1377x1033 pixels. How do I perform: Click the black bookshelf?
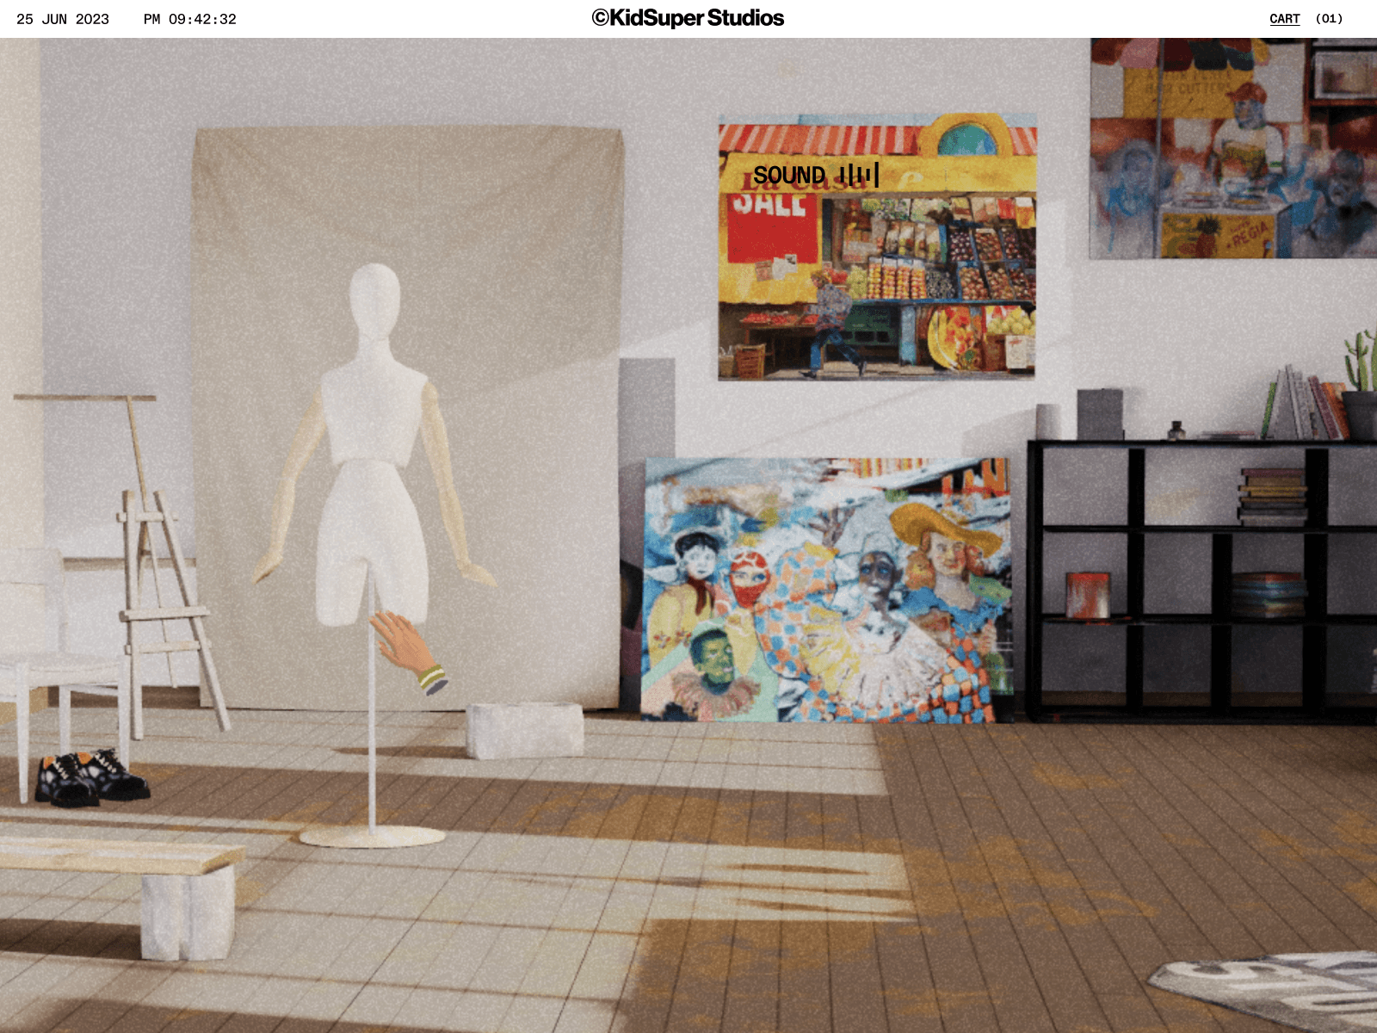tap(1201, 581)
